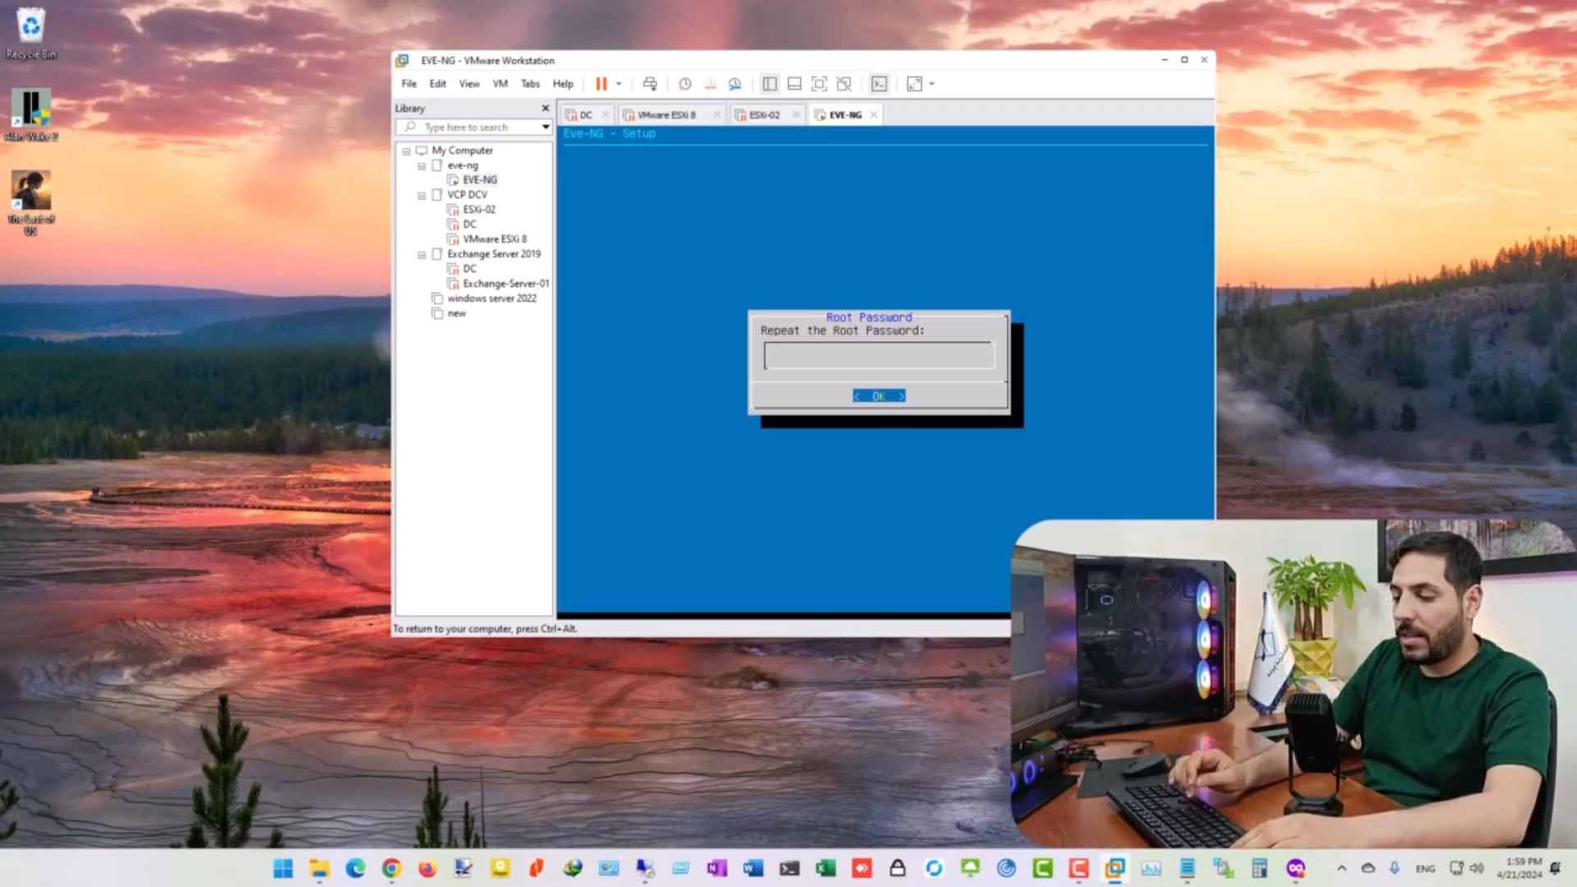Open OneNote from the taskbar
The height and width of the screenshot is (887, 1577).
tap(717, 868)
